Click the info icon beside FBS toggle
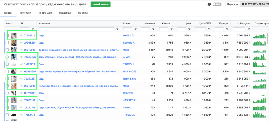This screenshot has width=269, height=121. coord(209,4)
